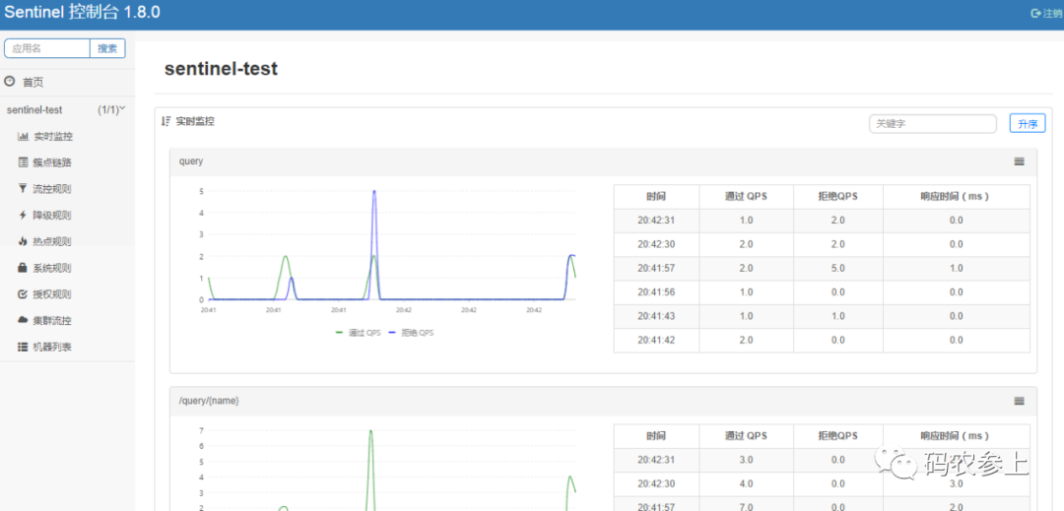Open 流控规则 flow rules

tap(52, 189)
